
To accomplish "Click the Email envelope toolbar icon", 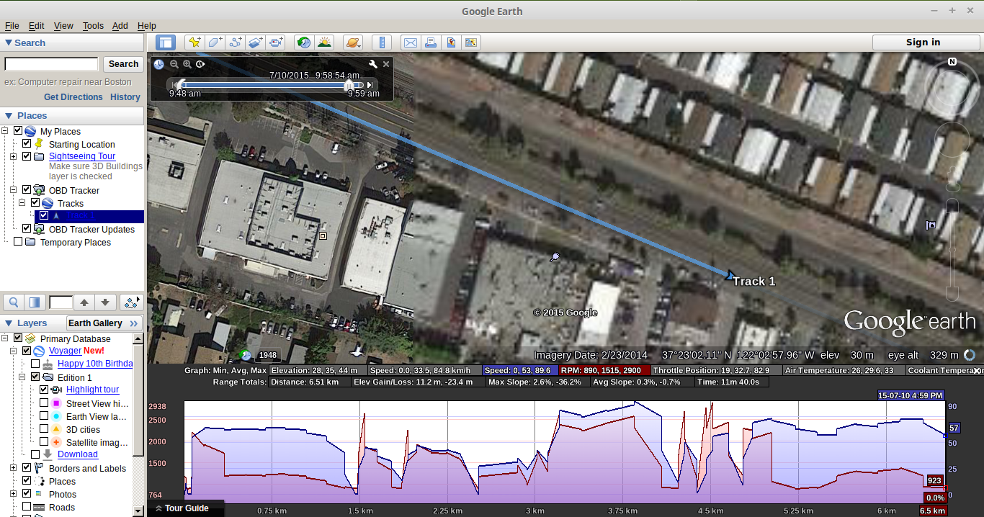I will click(410, 42).
